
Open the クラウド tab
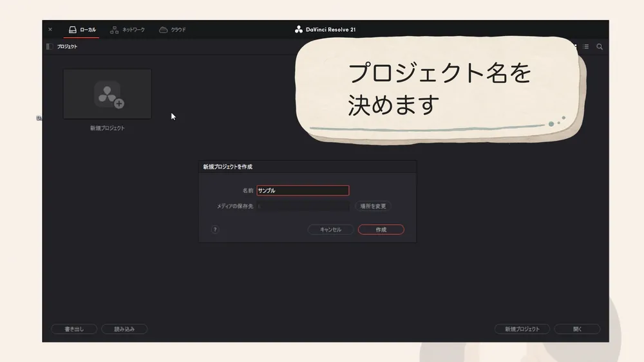coord(173,30)
